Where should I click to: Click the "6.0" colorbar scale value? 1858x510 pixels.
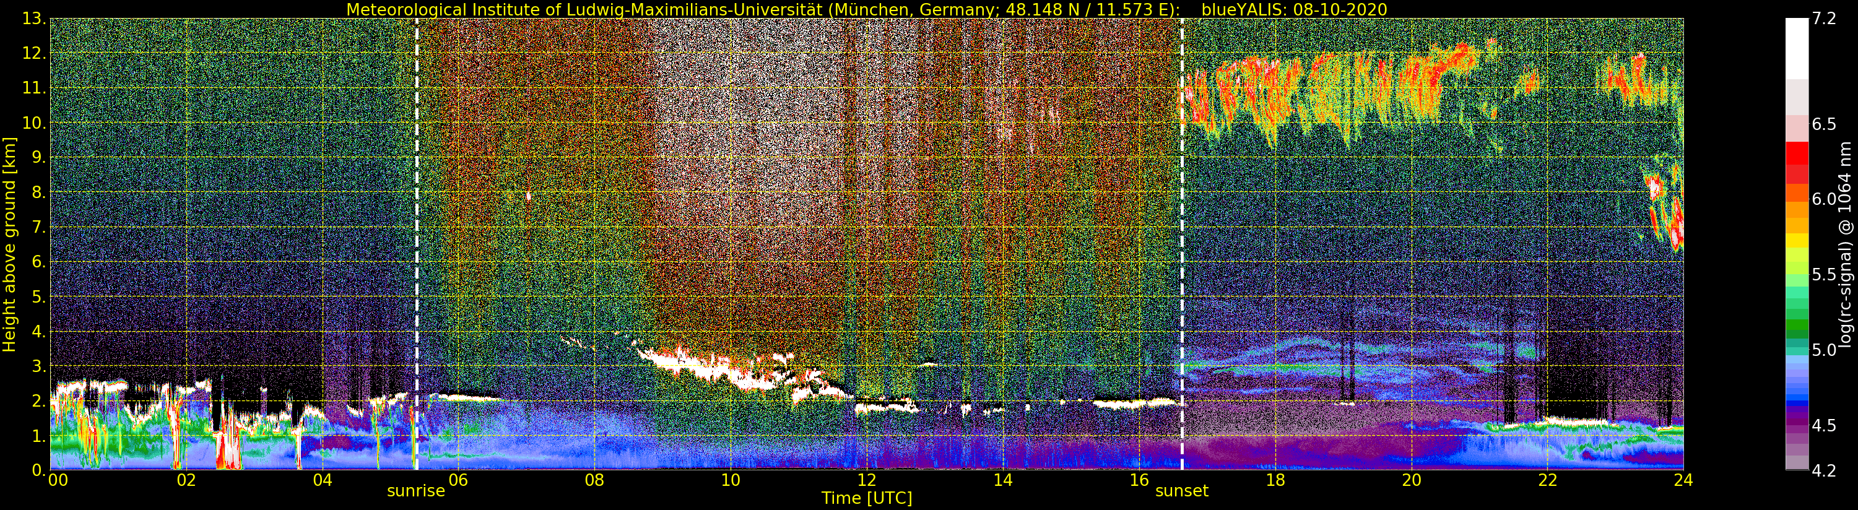tap(1824, 199)
